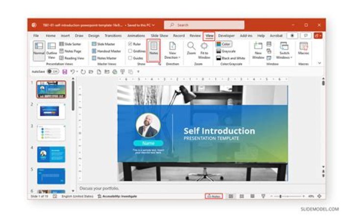Enable the Gridlines checkbox
The width and height of the screenshot is (353, 218).
click(130, 51)
